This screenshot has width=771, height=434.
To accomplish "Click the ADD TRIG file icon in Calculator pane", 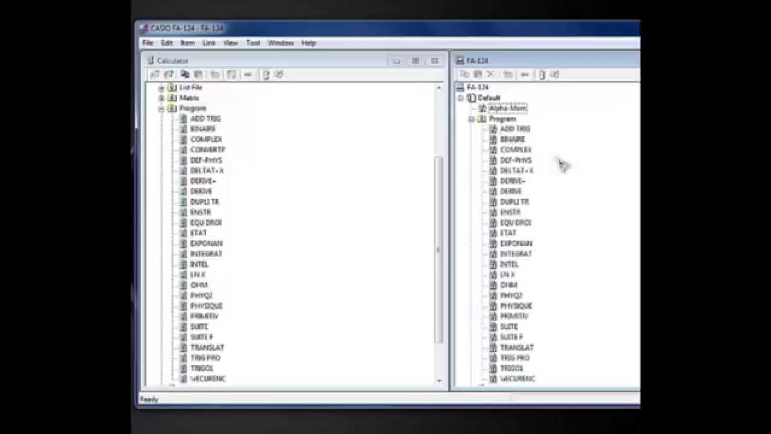I will pos(184,119).
